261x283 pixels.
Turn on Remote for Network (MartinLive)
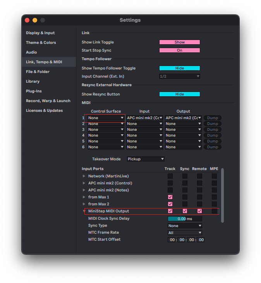pos(199,176)
